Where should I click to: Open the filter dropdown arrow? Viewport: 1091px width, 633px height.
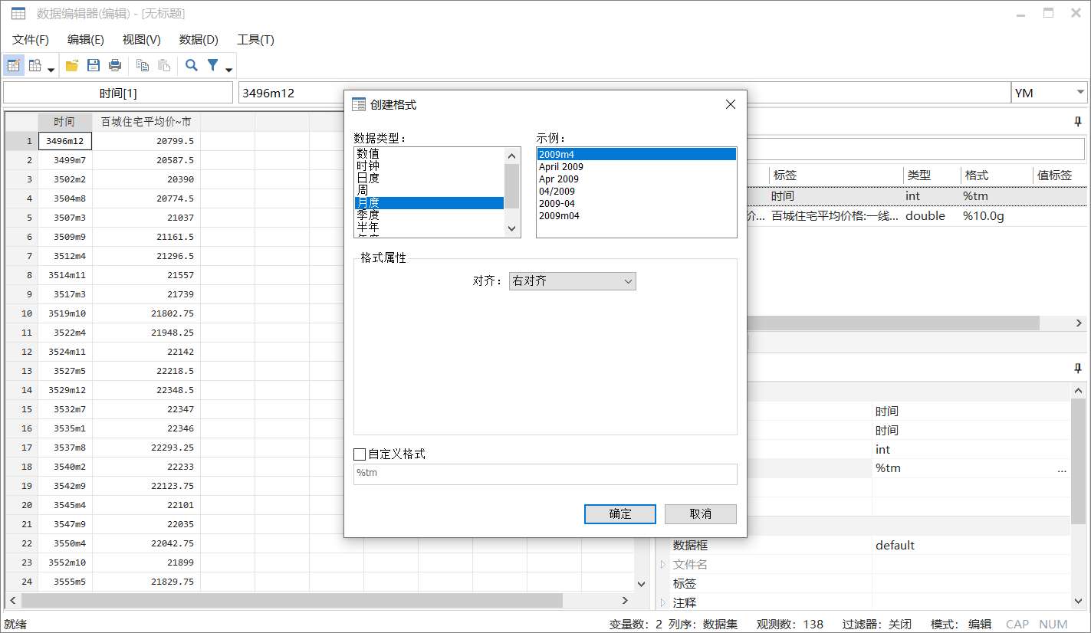tap(229, 70)
